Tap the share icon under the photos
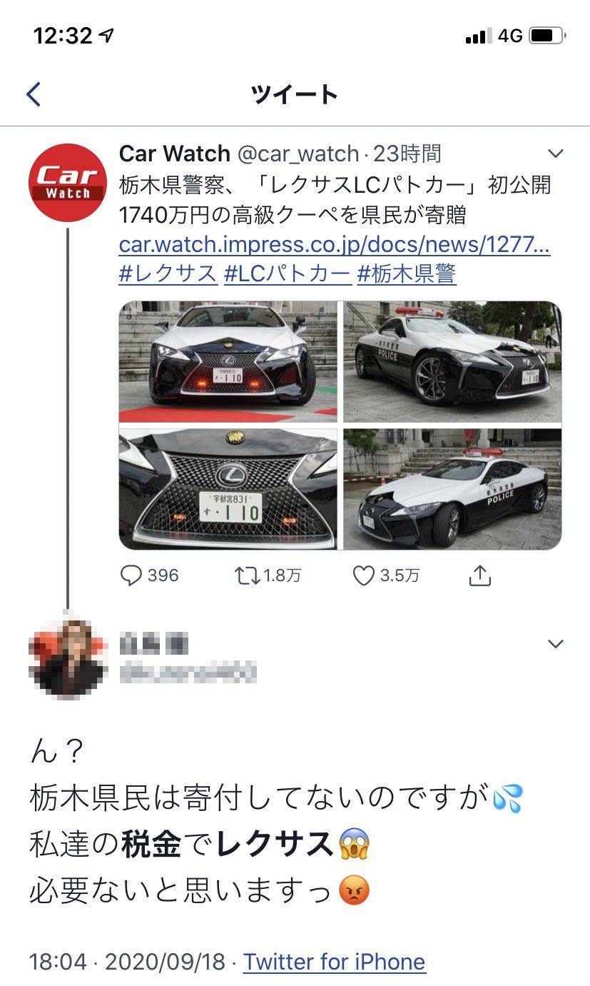 coord(480,575)
